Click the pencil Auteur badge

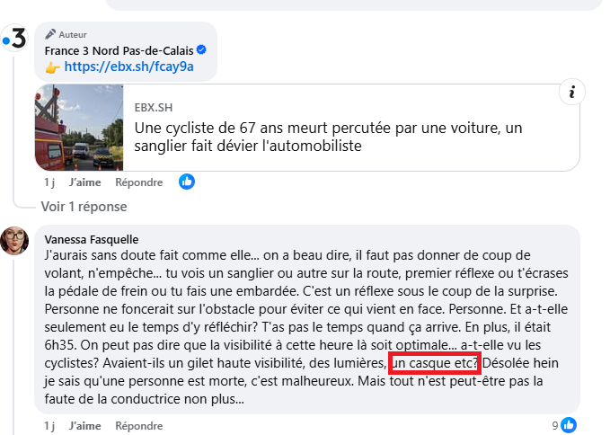click(67, 34)
